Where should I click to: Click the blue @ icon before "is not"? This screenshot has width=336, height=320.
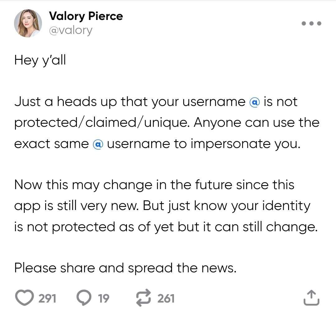(x=254, y=103)
